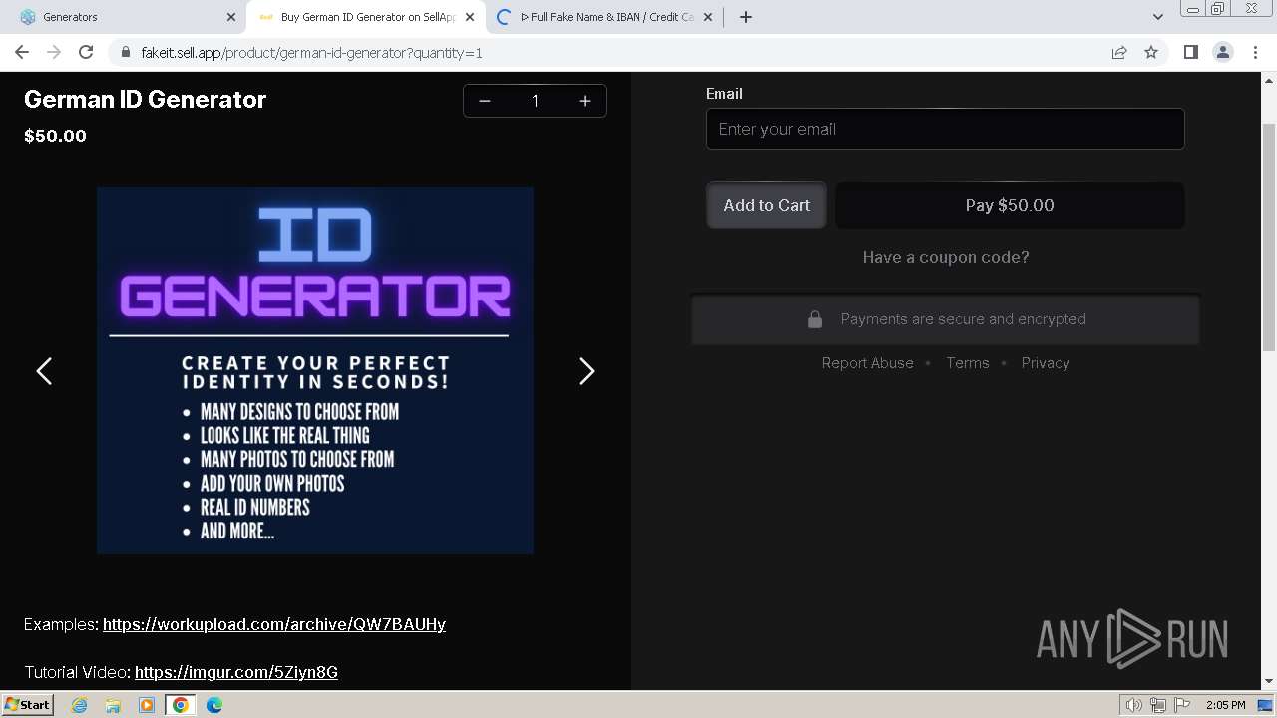Image resolution: width=1277 pixels, height=718 pixels.
Task: Click the address bar URL
Action: pyautogui.click(x=311, y=53)
